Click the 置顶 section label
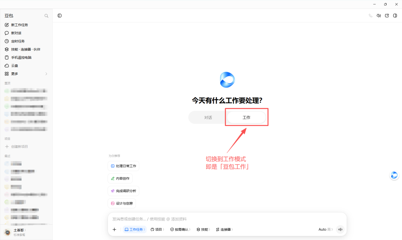Viewport: 402px width, 240px height. (x=7, y=83)
